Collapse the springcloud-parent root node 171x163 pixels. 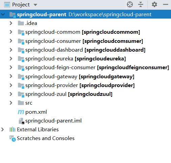click(x=3, y=15)
